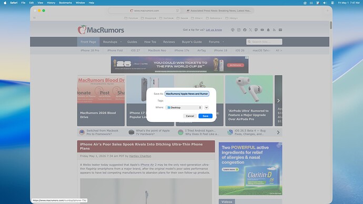The image size is (363, 204).
Task: Open the YouTube favorites folder
Action: coord(166,18)
